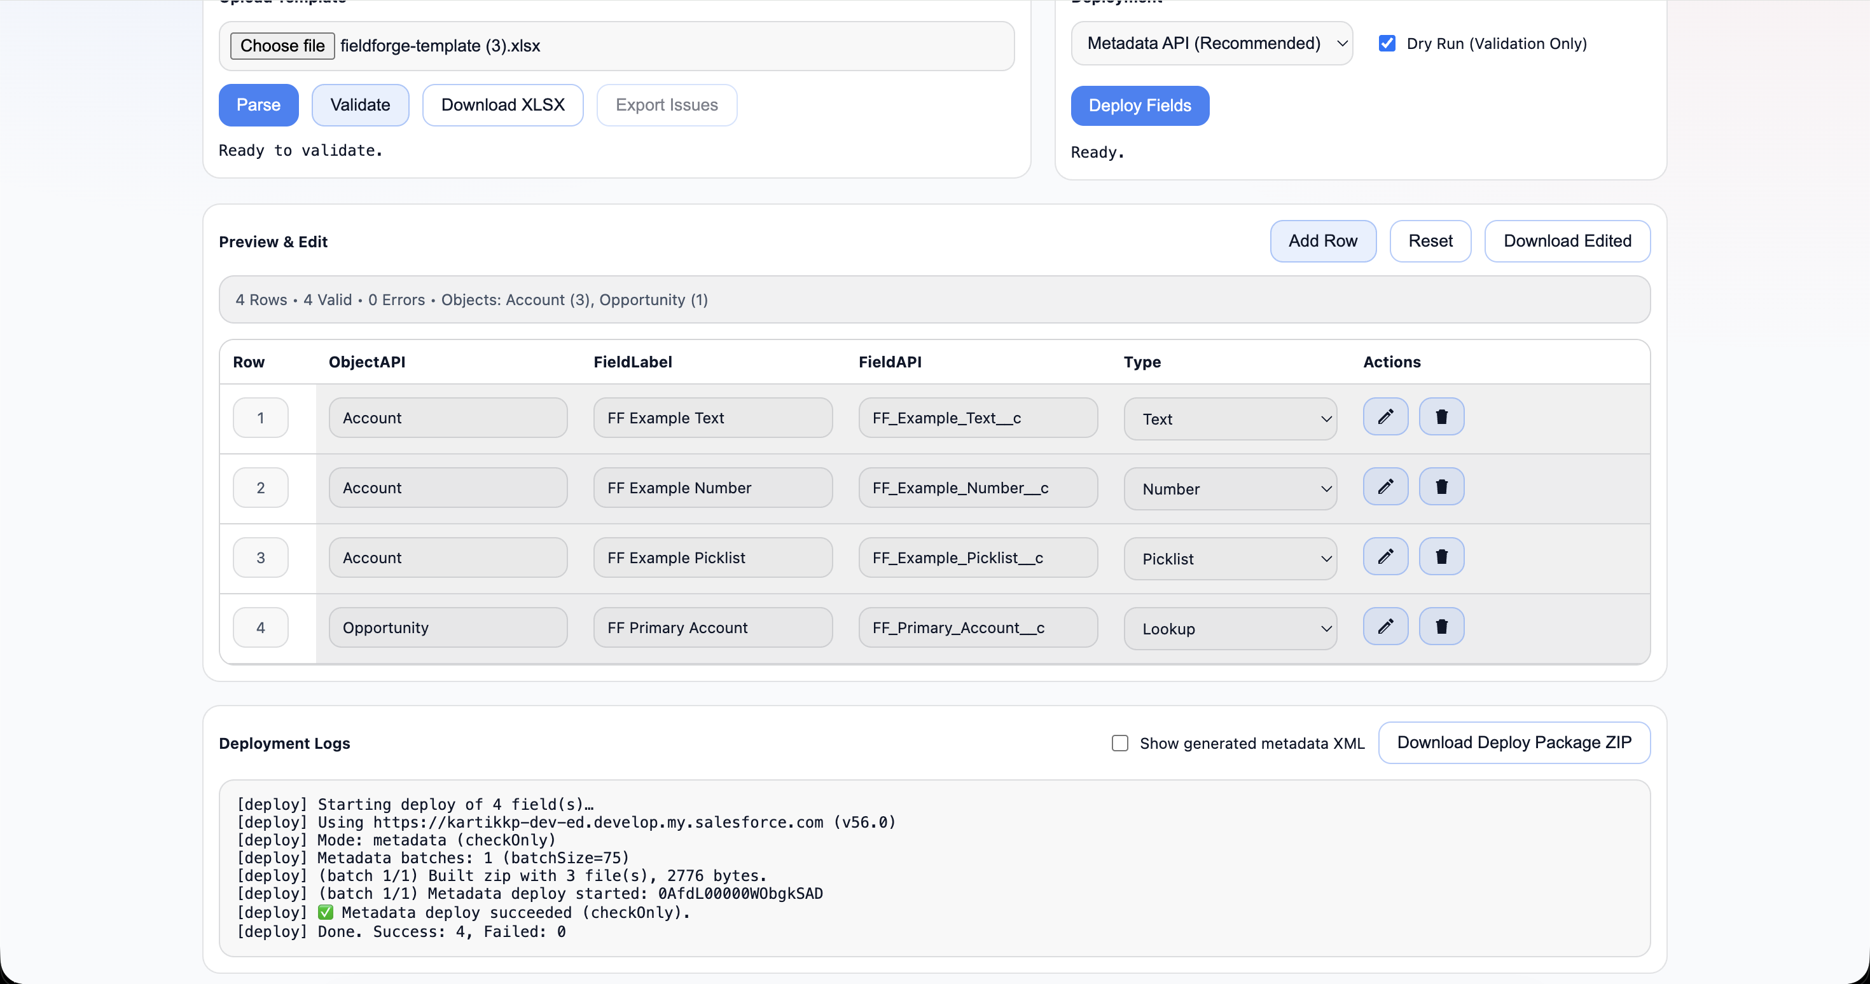Image resolution: width=1870 pixels, height=984 pixels.
Task: Open the Type dropdown showing Picklist
Action: click(x=1229, y=559)
